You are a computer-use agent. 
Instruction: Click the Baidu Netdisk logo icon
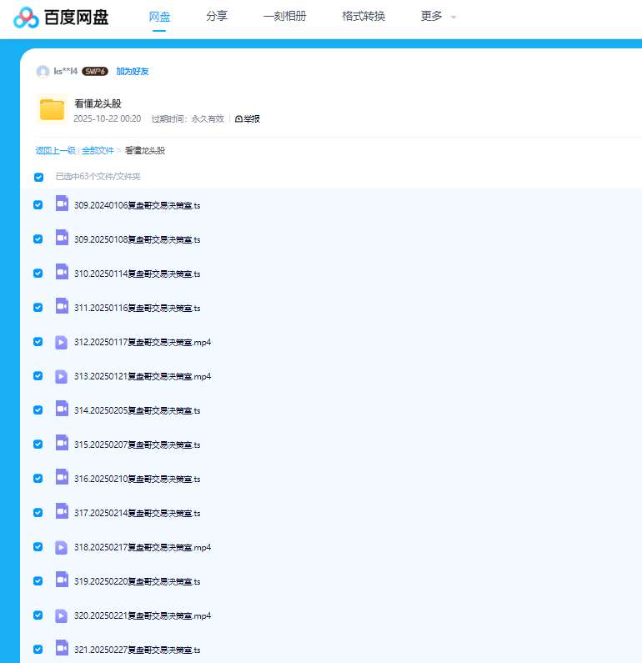coord(27,17)
